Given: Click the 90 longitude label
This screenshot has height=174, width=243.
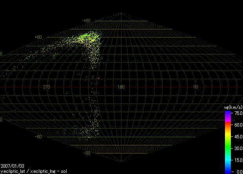Looking at the screenshot, I should click(195, 87).
